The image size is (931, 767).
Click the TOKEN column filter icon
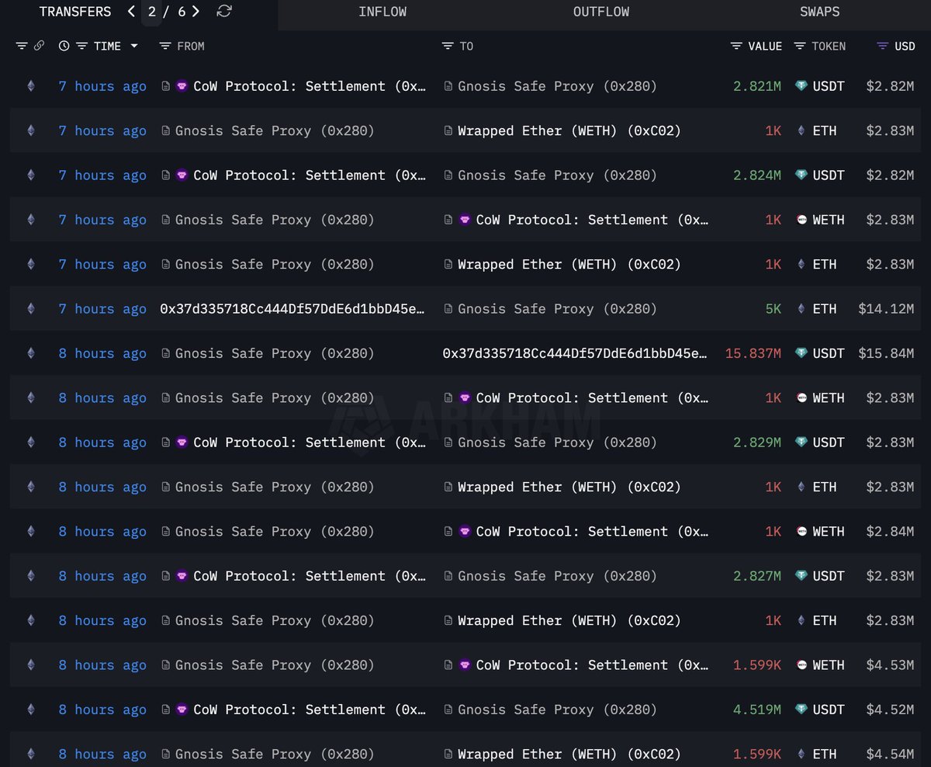coord(800,47)
